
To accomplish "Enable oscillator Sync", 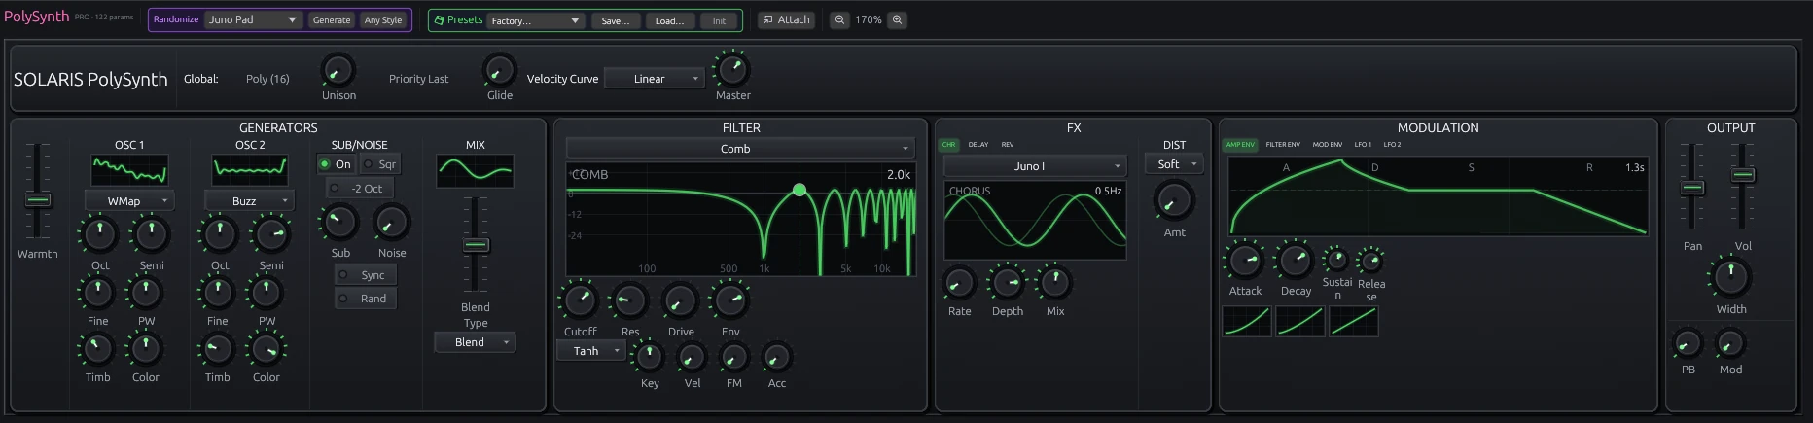I will 365,275.
